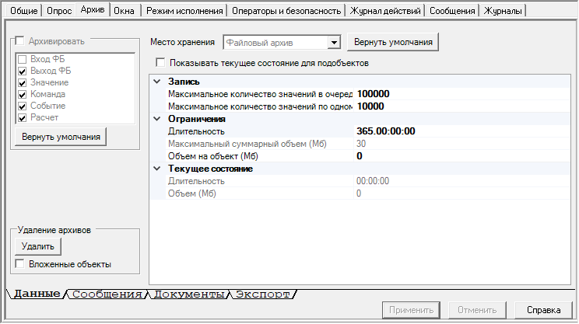Open the top Сообщения tab
The width and height of the screenshot is (579, 324).
click(x=452, y=11)
